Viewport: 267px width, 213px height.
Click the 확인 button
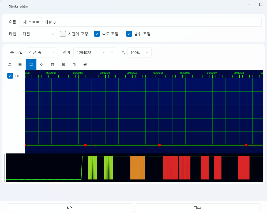point(70,208)
